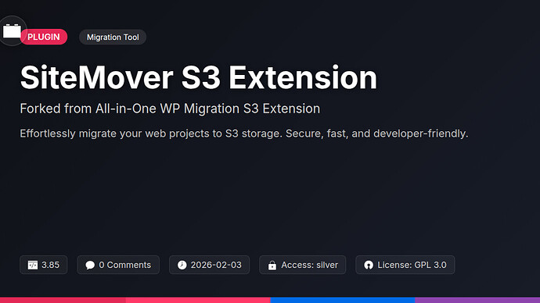Click the 'Effortlessly migrate your web projects' description
Image resolution: width=540 pixels, height=303 pixels.
coord(244,134)
